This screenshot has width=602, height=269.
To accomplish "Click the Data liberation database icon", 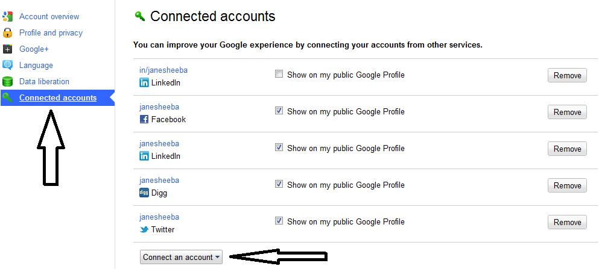I will tap(8, 81).
